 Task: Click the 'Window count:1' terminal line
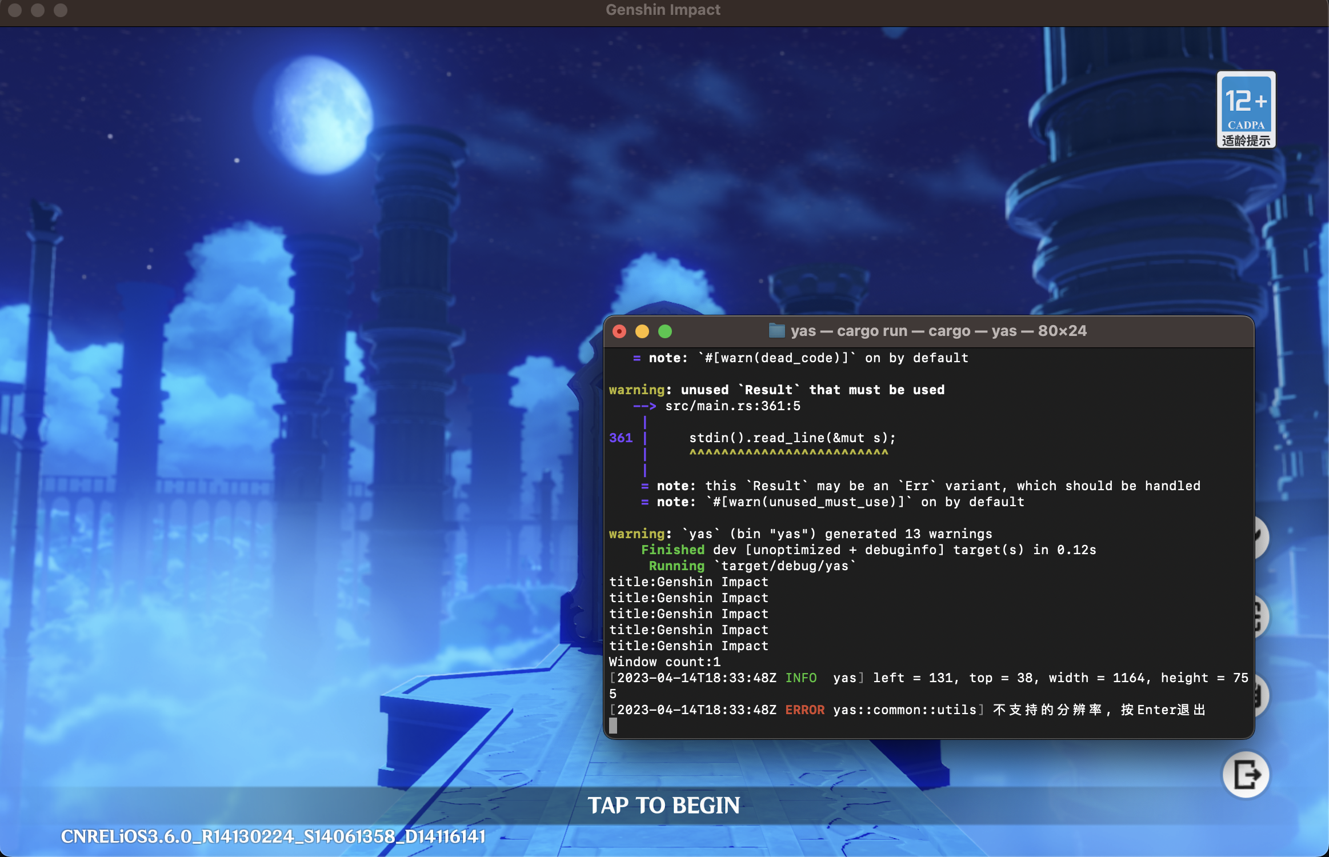(x=664, y=662)
